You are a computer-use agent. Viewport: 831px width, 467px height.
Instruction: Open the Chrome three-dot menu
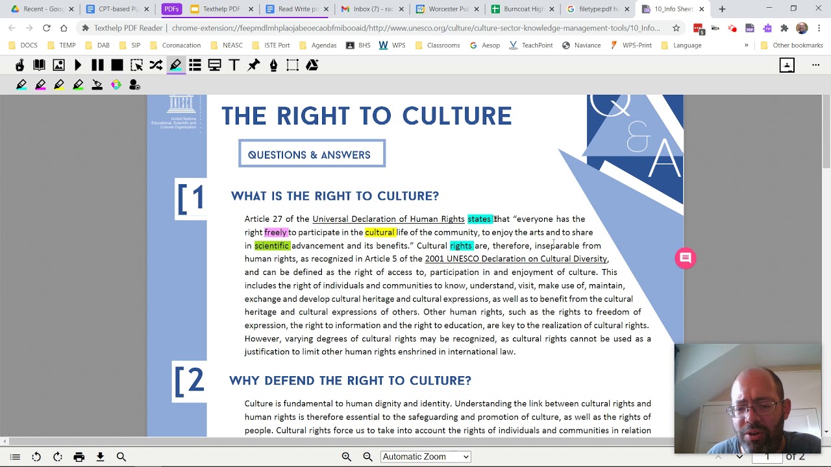tap(818, 28)
